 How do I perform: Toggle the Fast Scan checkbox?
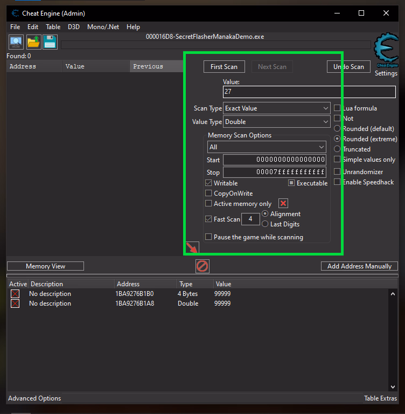(208, 219)
